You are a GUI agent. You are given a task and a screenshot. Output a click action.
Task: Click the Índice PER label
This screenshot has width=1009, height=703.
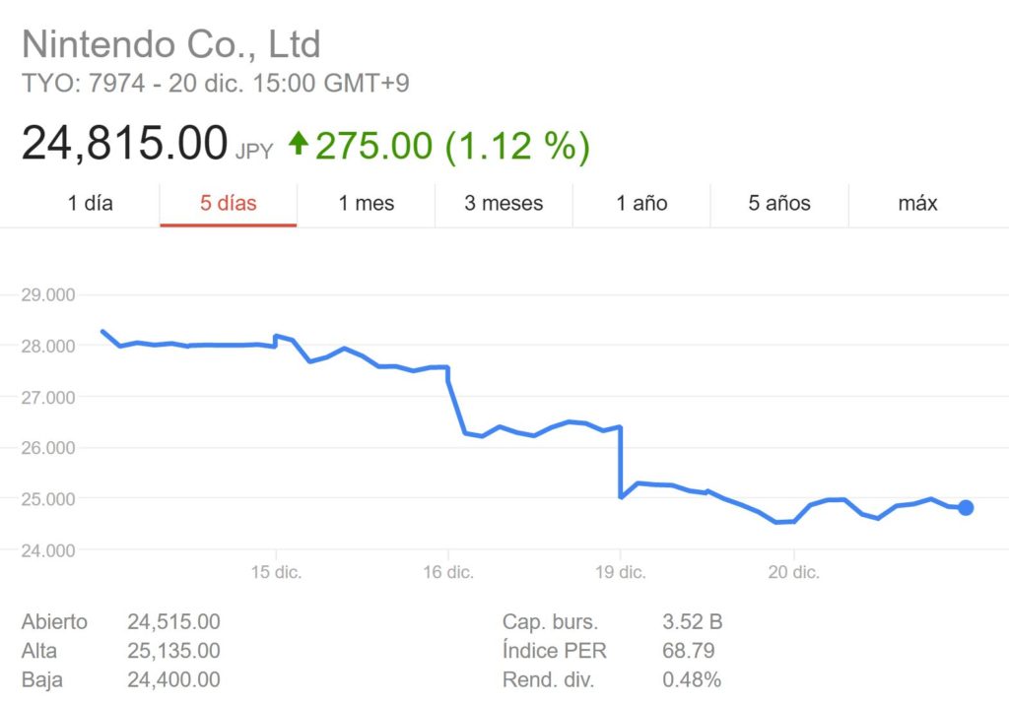[x=555, y=651]
